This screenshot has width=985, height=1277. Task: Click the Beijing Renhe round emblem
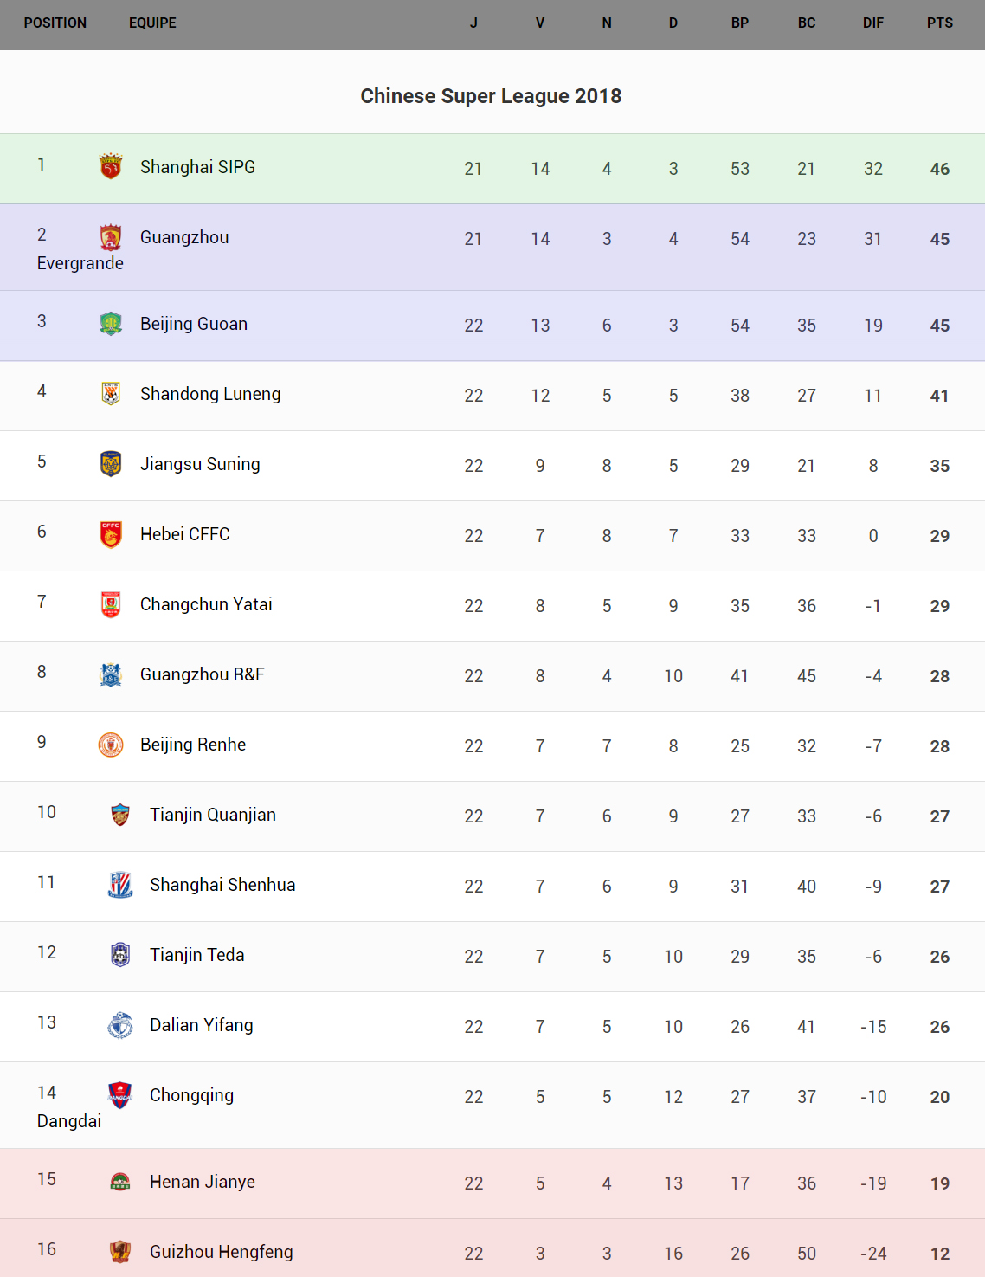pyautogui.click(x=111, y=745)
